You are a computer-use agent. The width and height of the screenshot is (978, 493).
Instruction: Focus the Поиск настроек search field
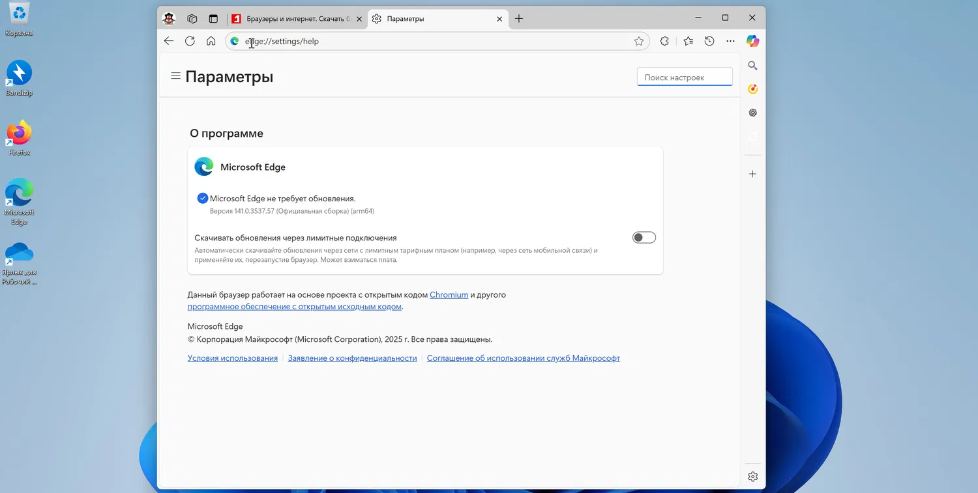click(x=685, y=77)
